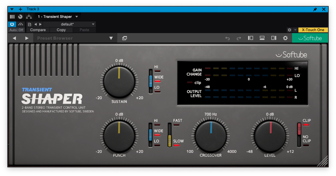The width and height of the screenshot is (336, 176).
Task: Click the routing diagram icon
Action: 29,17
